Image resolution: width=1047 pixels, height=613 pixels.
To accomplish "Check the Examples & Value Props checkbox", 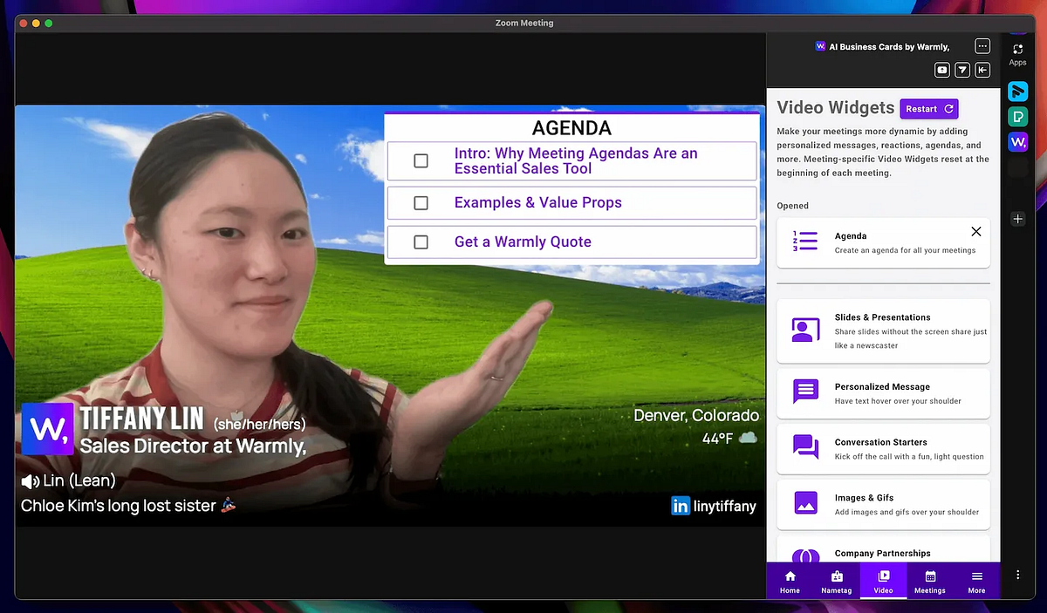I will [421, 202].
